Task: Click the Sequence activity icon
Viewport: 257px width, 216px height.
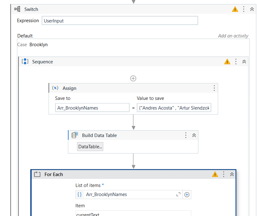Action: coord(25,61)
